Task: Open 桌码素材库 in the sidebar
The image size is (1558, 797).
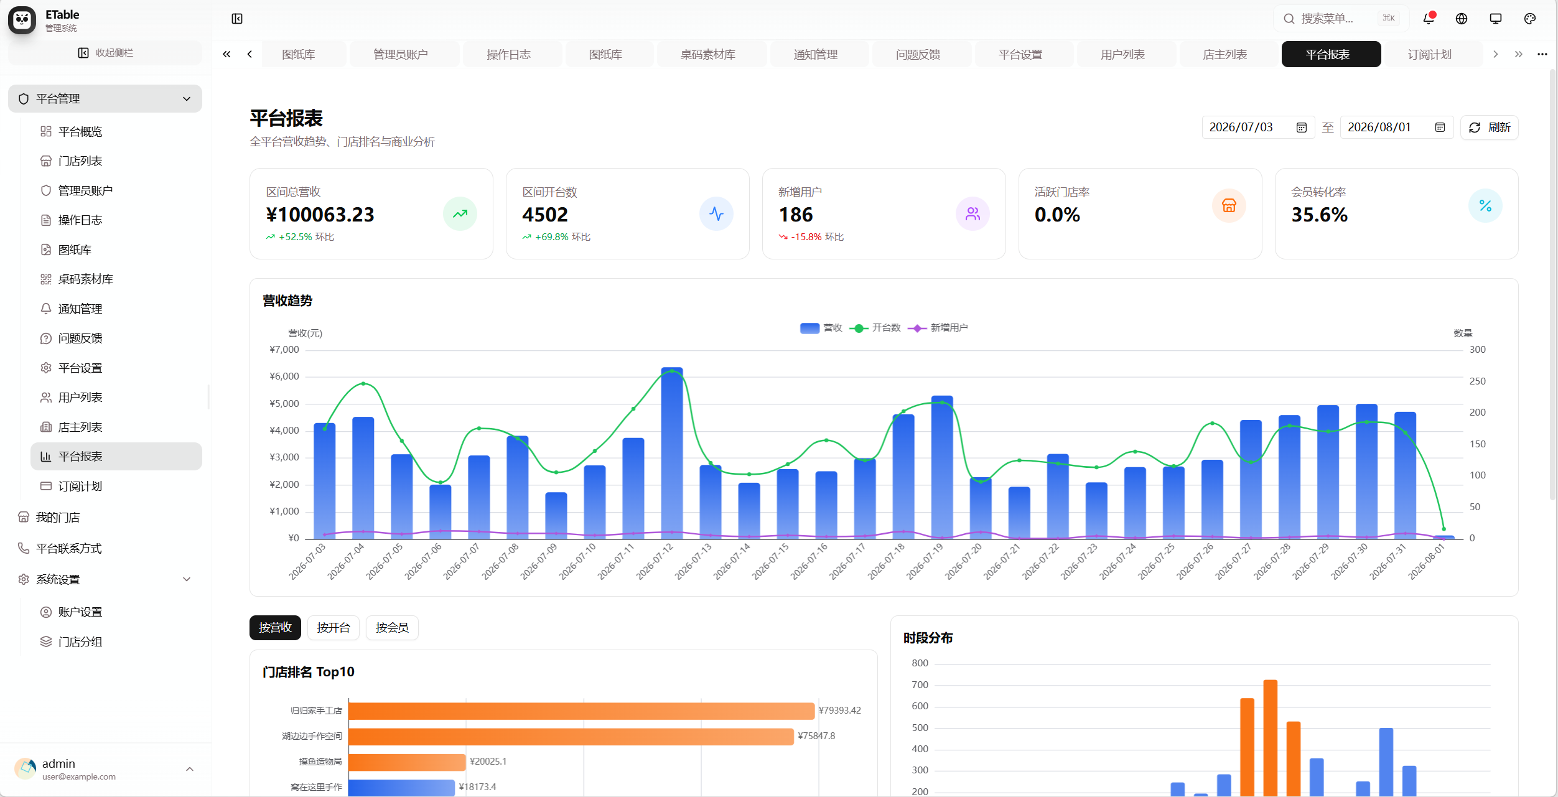Action: click(x=116, y=279)
